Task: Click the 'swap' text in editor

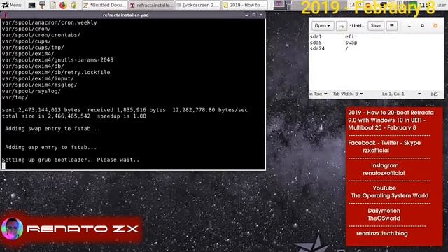Action: (351, 43)
